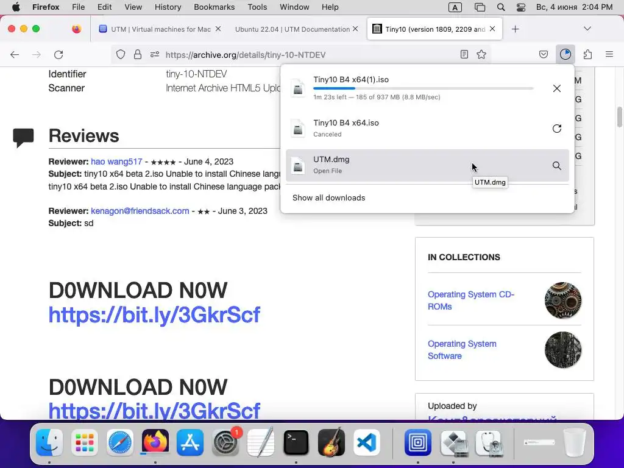Open Finder from the Dock
This screenshot has height=468, width=624.
pyautogui.click(x=49, y=442)
